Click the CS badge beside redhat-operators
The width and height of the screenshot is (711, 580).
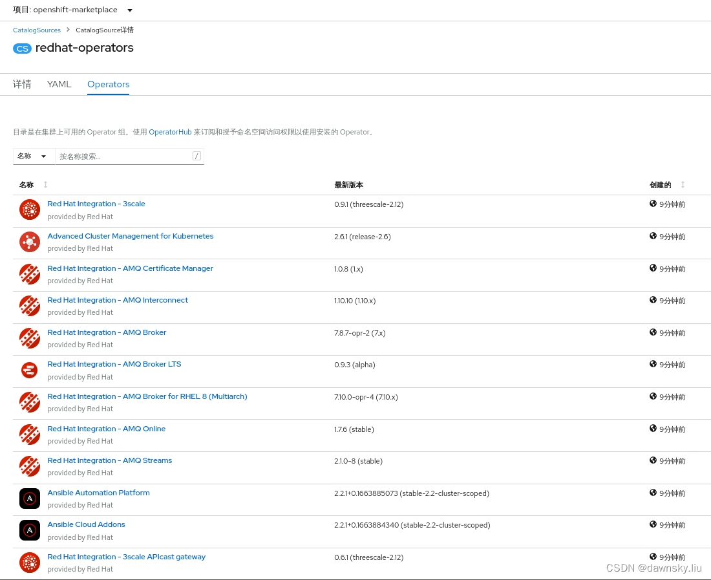coord(22,48)
